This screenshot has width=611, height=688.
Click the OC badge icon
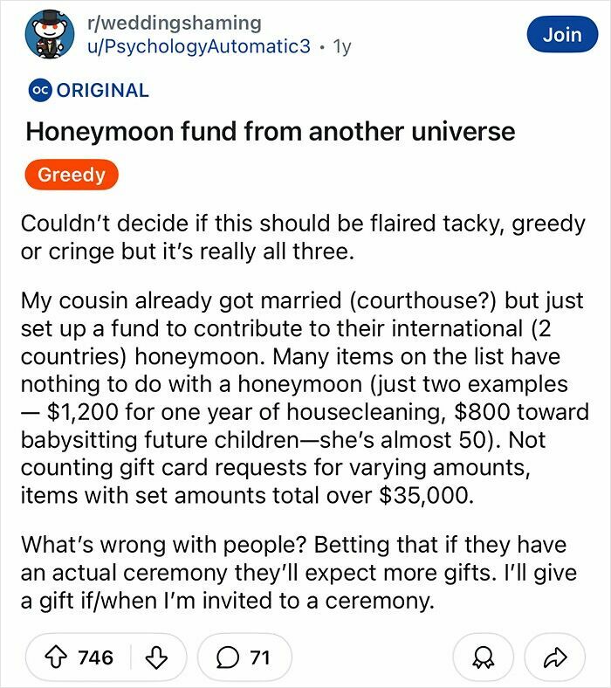40,91
